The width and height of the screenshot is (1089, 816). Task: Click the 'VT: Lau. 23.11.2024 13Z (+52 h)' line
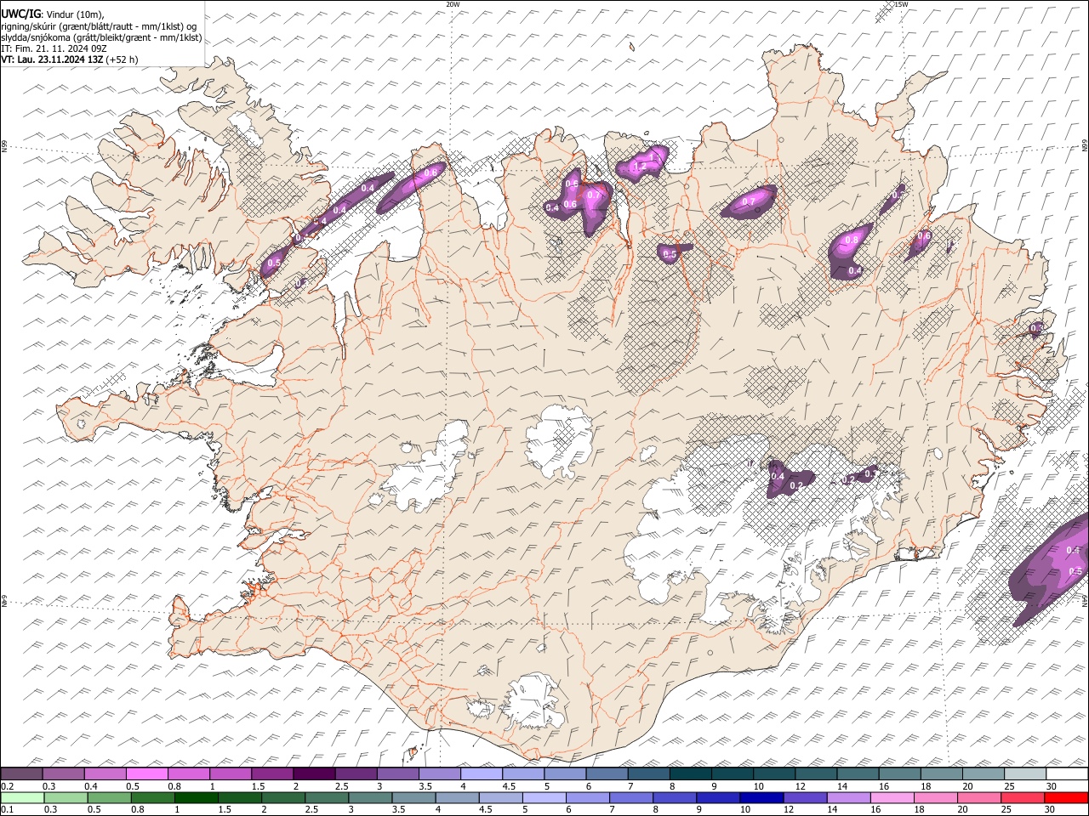coord(70,59)
